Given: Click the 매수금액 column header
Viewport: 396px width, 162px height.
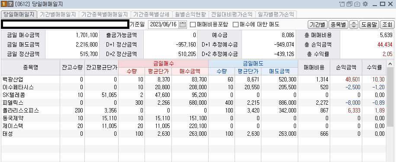Looking at the screenshot, I should pyautogui.click(x=190, y=72).
